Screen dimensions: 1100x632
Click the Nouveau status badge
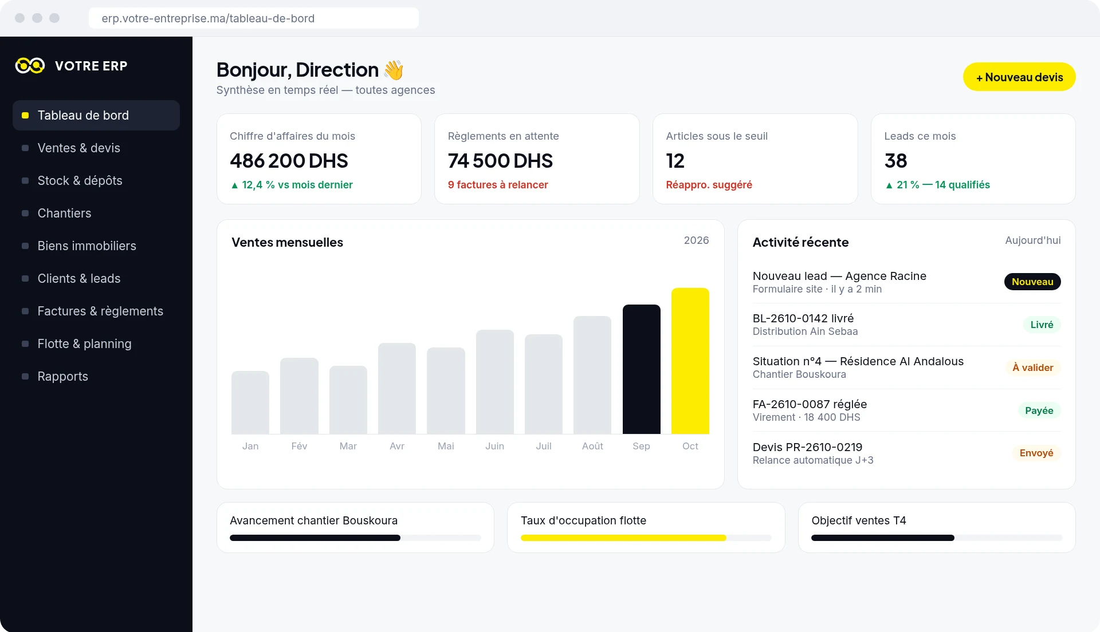point(1032,282)
